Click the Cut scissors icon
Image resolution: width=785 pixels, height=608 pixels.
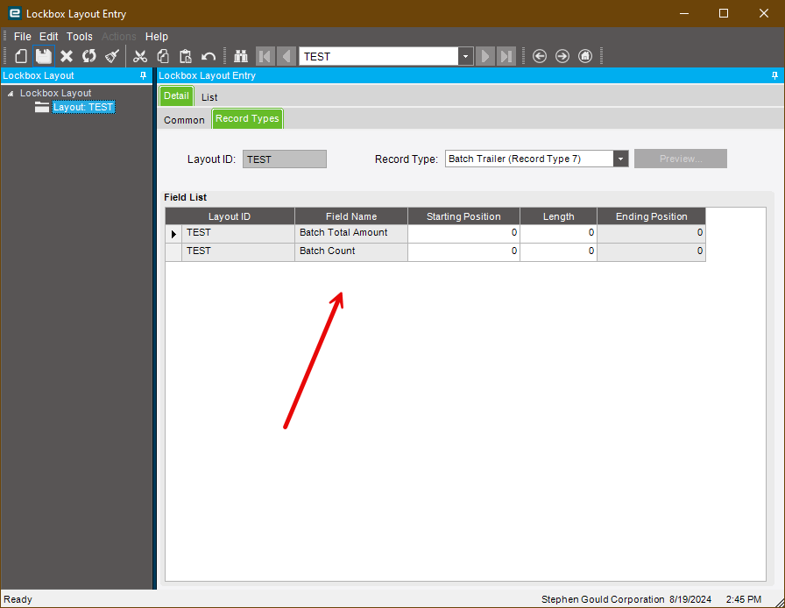pyautogui.click(x=140, y=56)
